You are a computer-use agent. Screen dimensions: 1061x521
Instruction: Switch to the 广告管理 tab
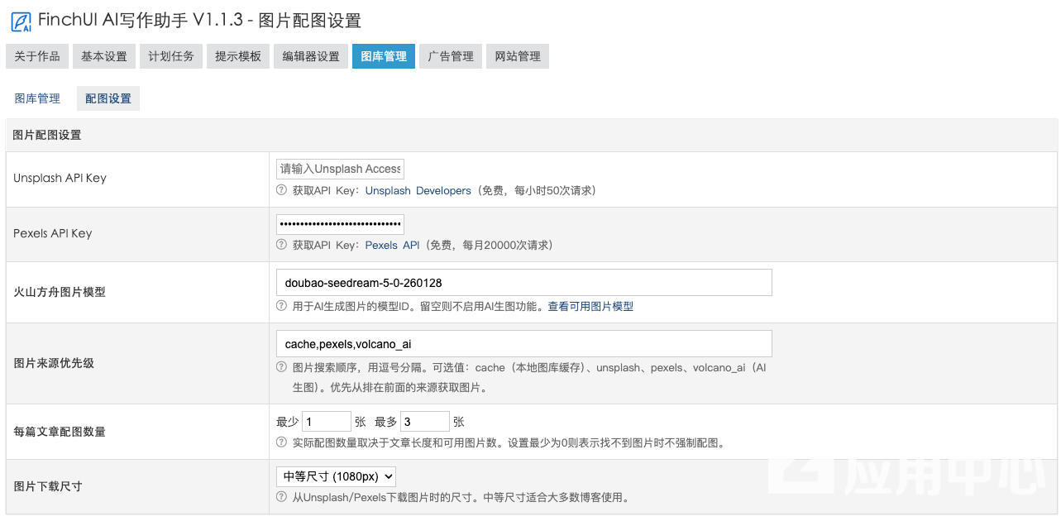pyautogui.click(x=450, y=56)
